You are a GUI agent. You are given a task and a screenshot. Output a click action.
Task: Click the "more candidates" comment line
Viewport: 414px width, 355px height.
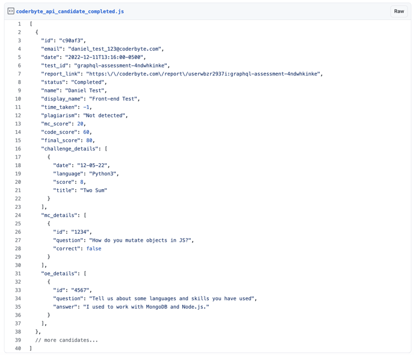(66, 340)
